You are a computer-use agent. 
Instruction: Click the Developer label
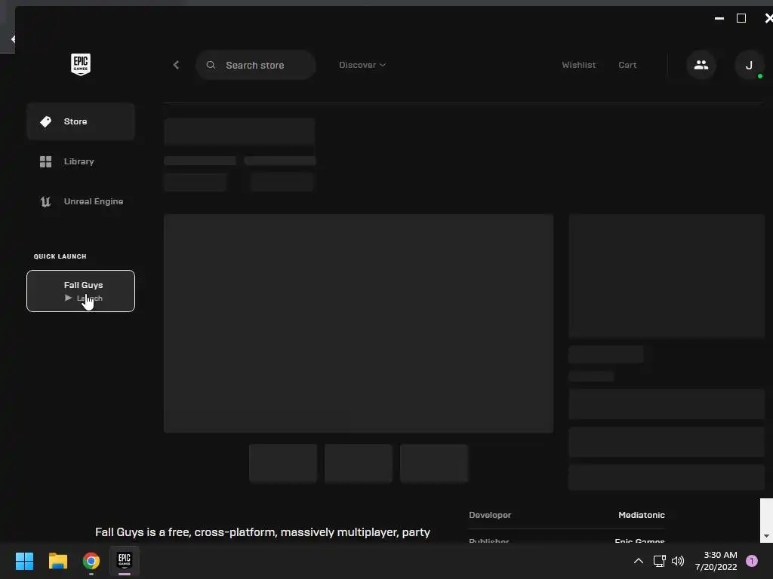click(x=490, y=515)
